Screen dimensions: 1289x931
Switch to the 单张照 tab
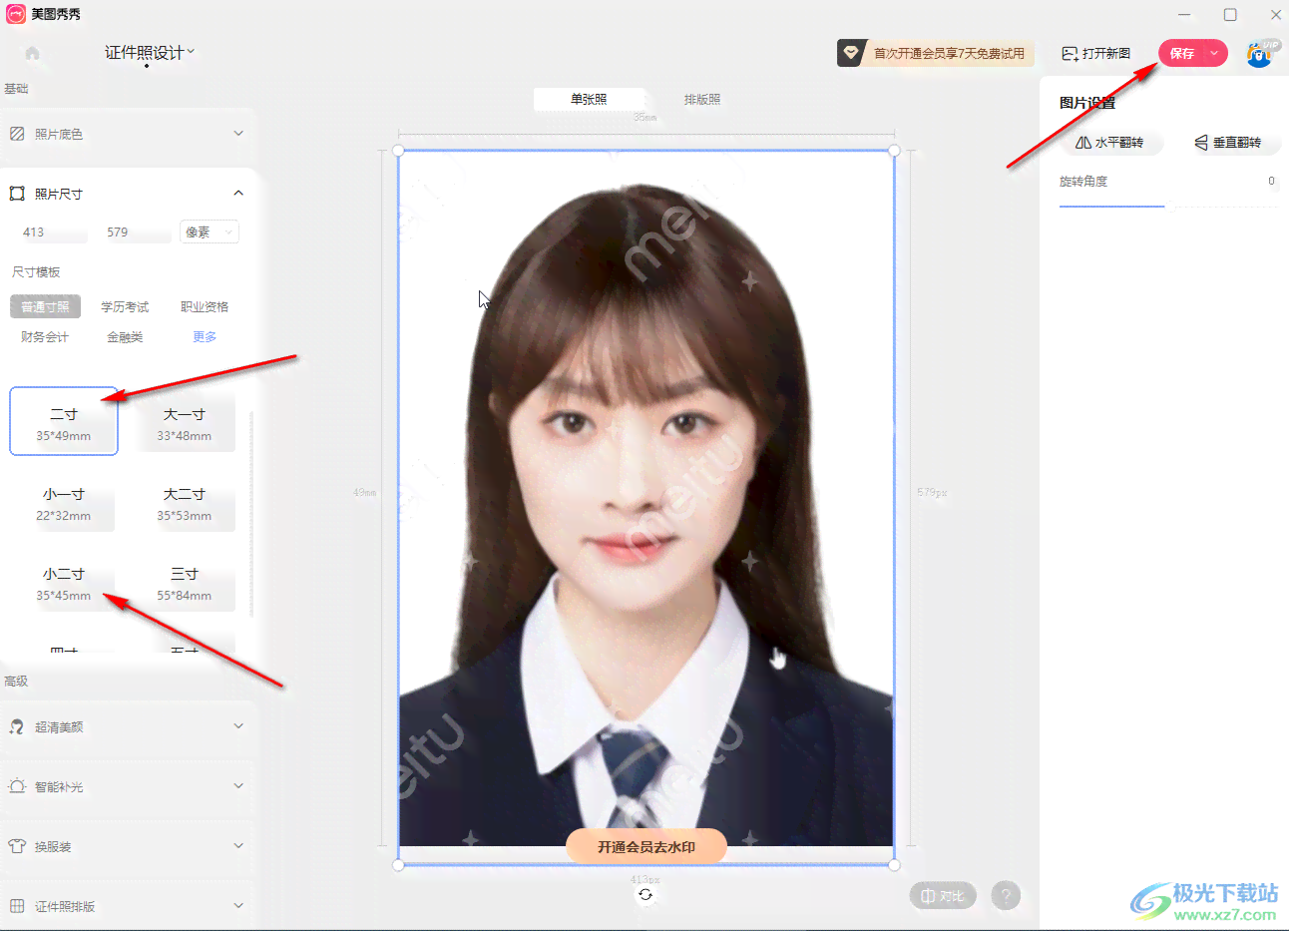[x=589, y=99]
